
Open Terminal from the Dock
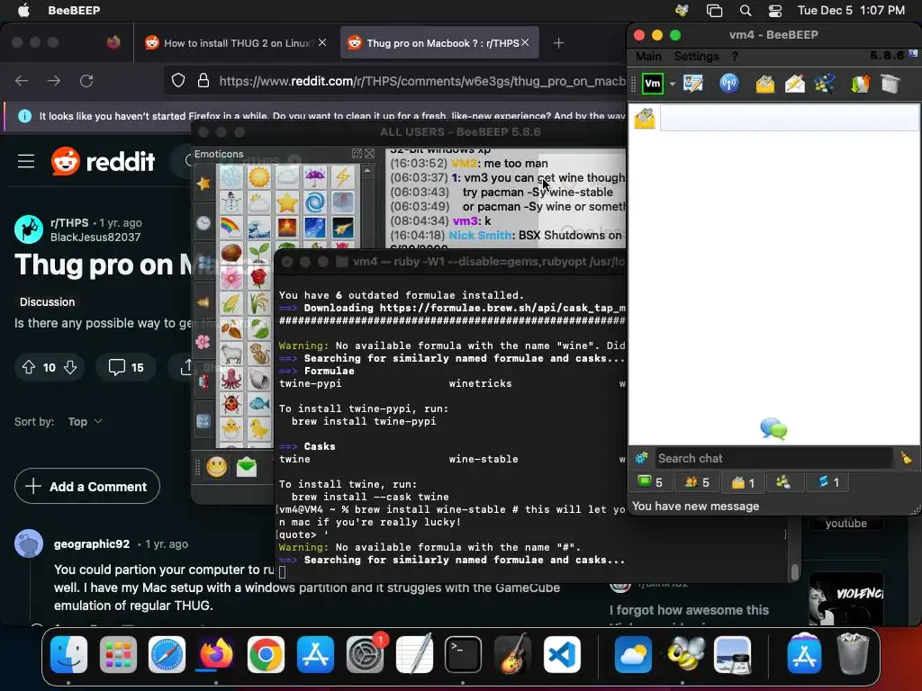pyautogui.click(x=463, y=654)
